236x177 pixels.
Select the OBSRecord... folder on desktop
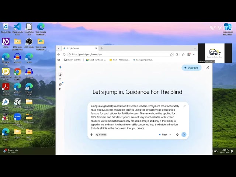click(x=29, y=118)
